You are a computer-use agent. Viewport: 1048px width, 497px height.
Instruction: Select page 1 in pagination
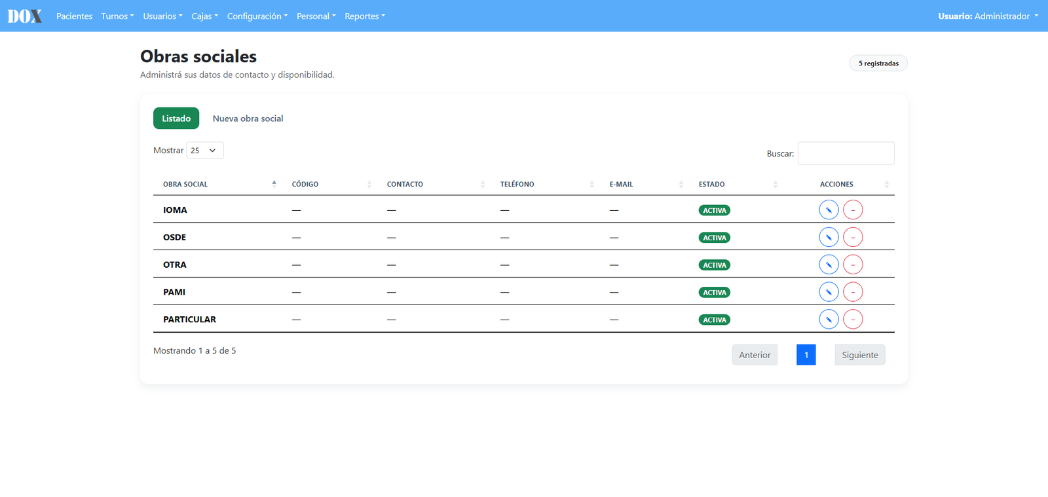click(806, 355)
